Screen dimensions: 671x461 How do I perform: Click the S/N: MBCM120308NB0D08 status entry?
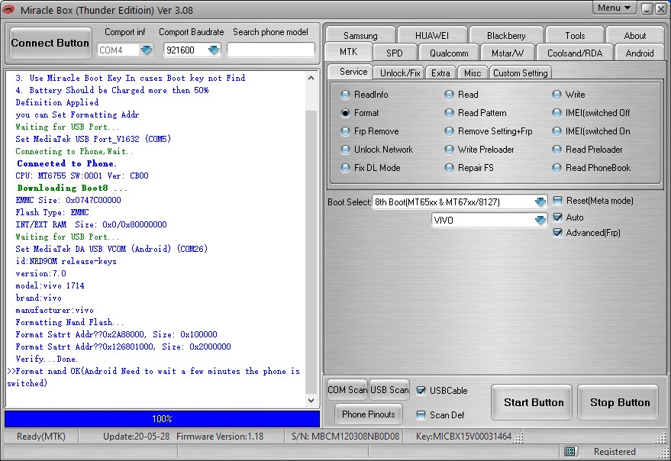tap(345, 436)
